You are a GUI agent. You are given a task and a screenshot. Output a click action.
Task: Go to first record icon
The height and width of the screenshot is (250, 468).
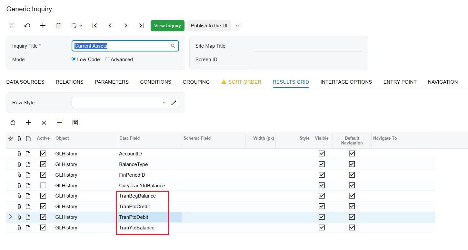click(x=95, y=26)
